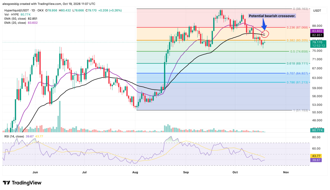
Task: Click the Sep label on the time axis
Action: tap(186, 172)
